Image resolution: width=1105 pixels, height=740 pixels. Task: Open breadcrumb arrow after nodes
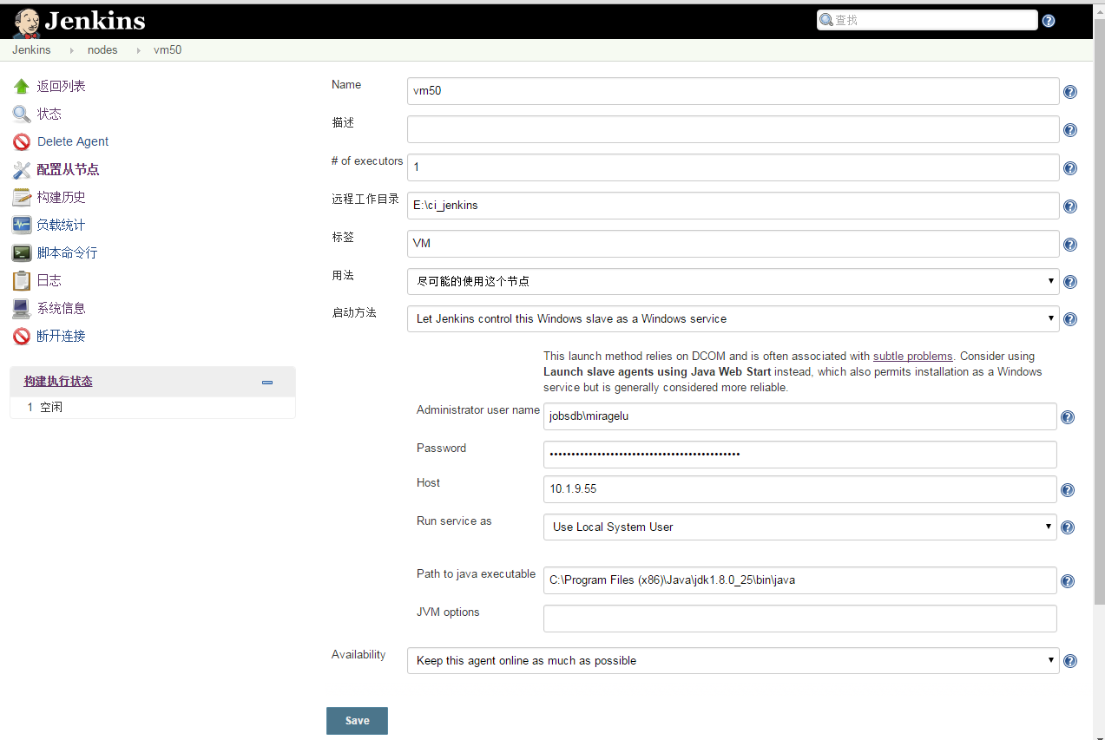pyautogui.click(x=137, y=50)
